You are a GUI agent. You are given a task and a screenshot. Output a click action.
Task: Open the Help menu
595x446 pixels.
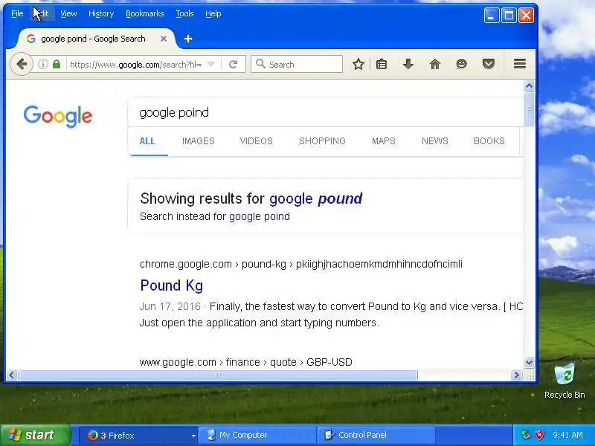213,13
